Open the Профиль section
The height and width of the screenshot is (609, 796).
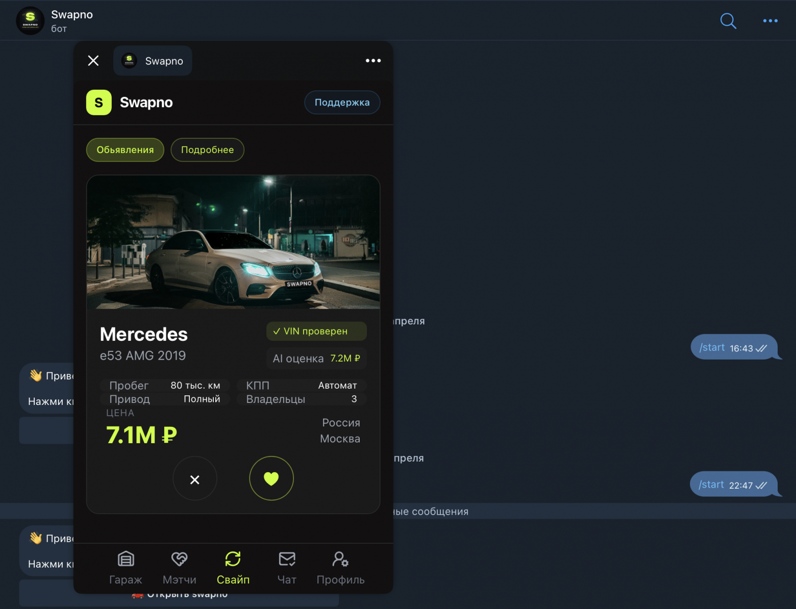(340, 567)
